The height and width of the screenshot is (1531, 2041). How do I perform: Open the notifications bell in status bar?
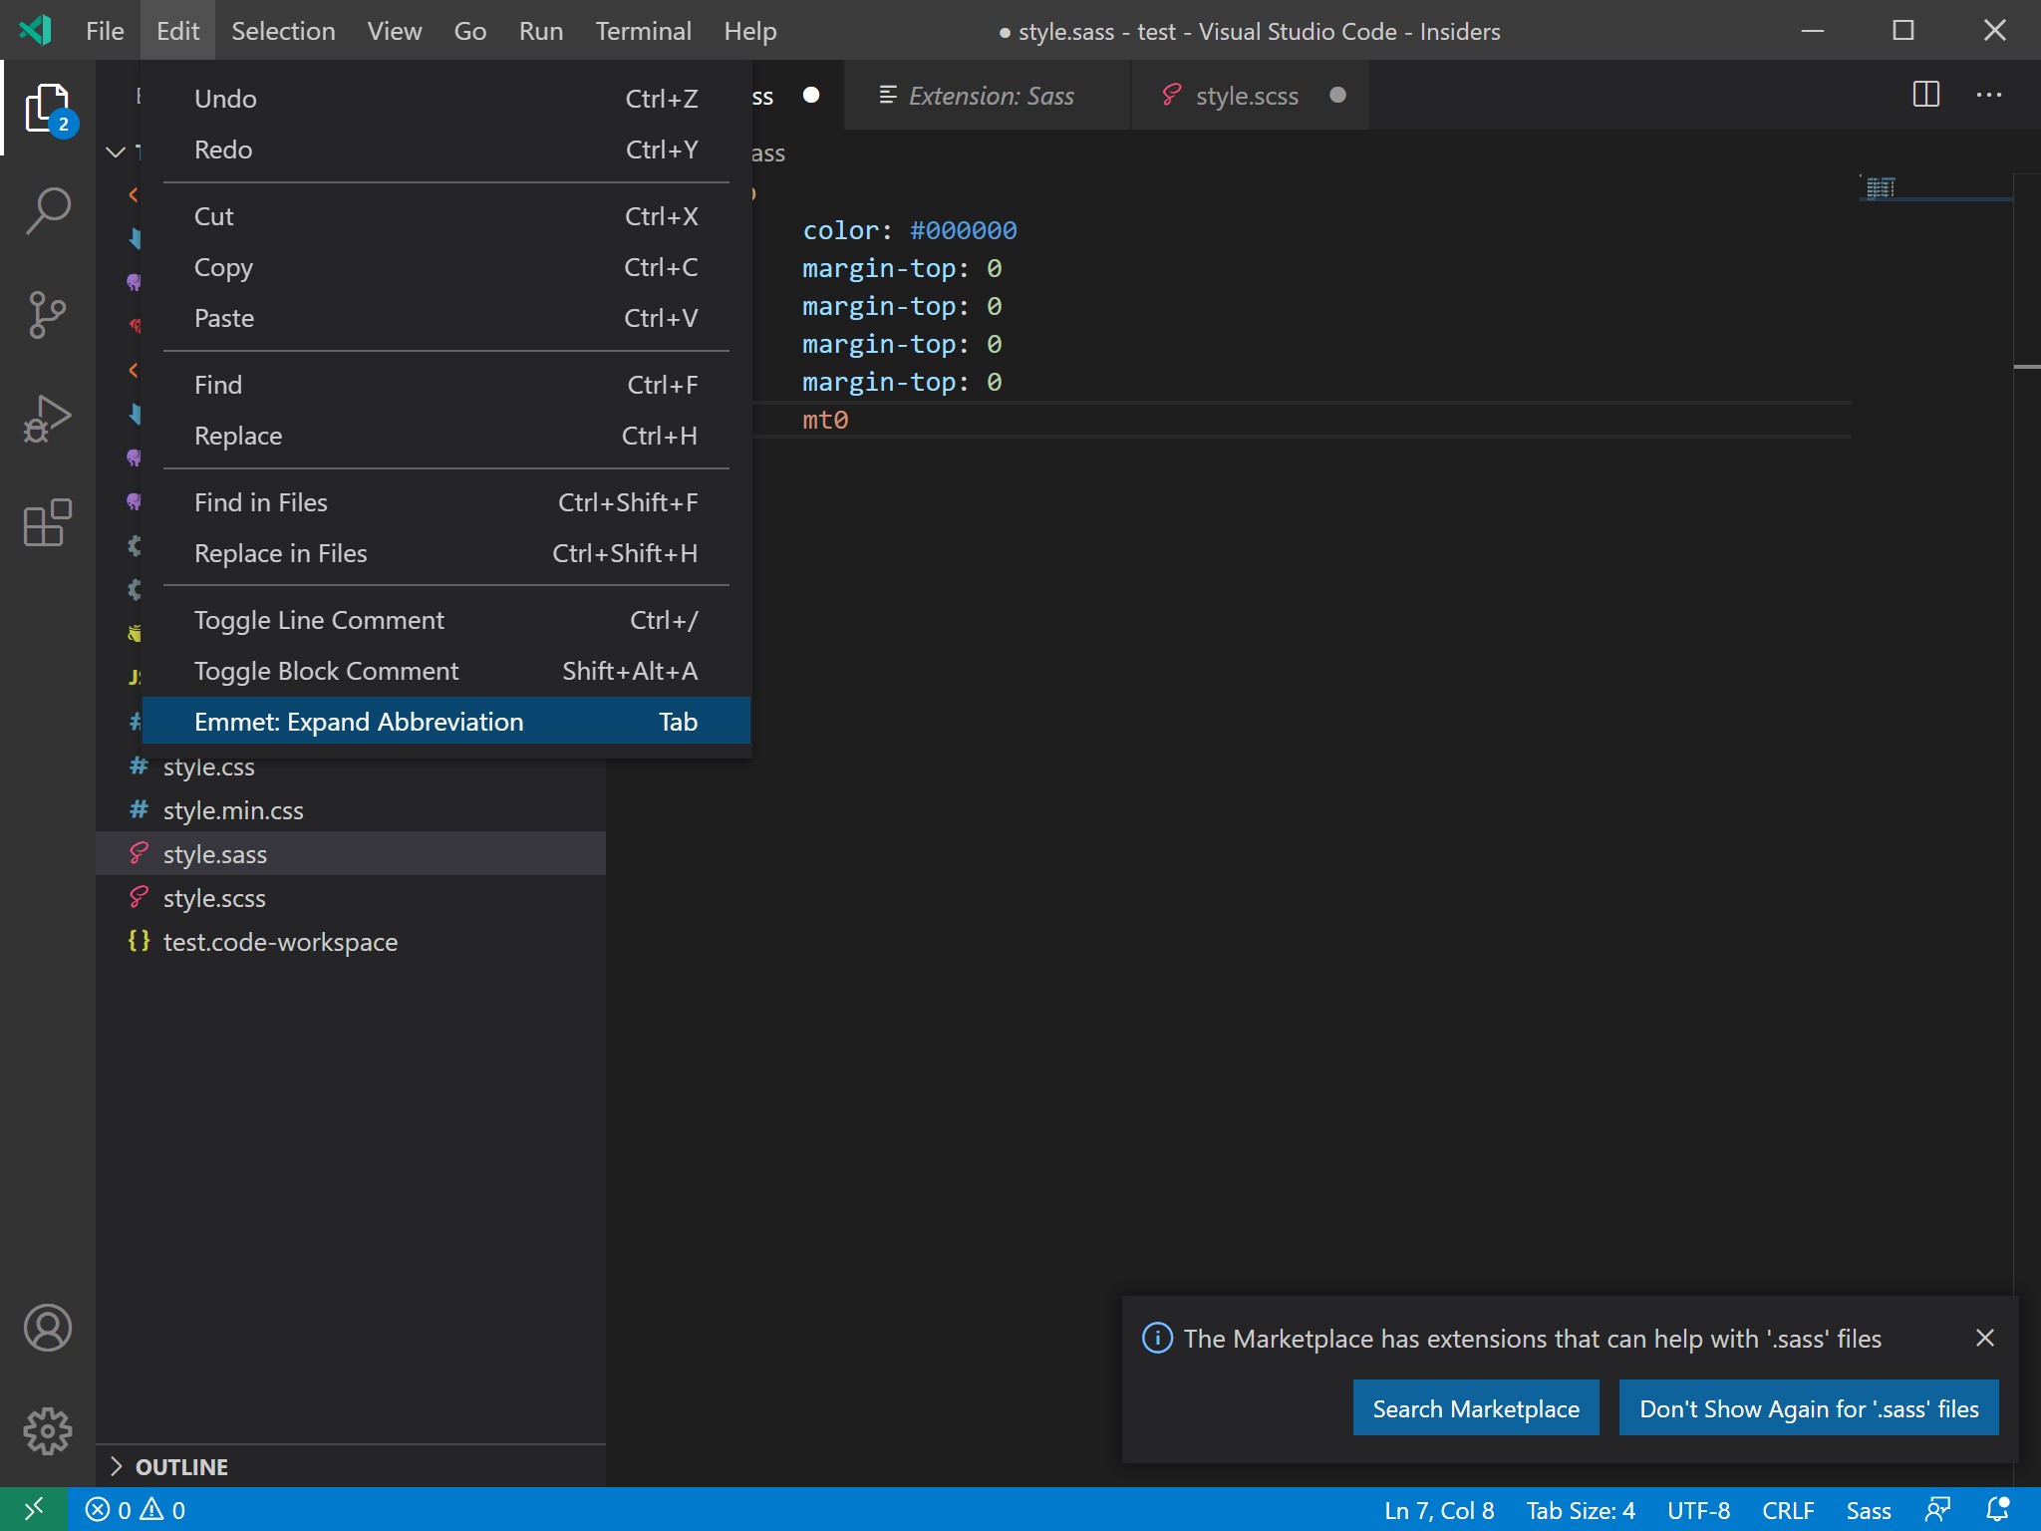[1998, 1509]
